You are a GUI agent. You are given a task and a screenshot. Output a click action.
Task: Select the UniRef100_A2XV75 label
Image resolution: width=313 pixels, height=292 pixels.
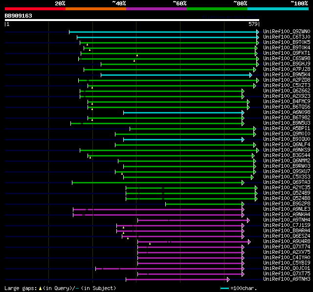(x=287, y=252)
